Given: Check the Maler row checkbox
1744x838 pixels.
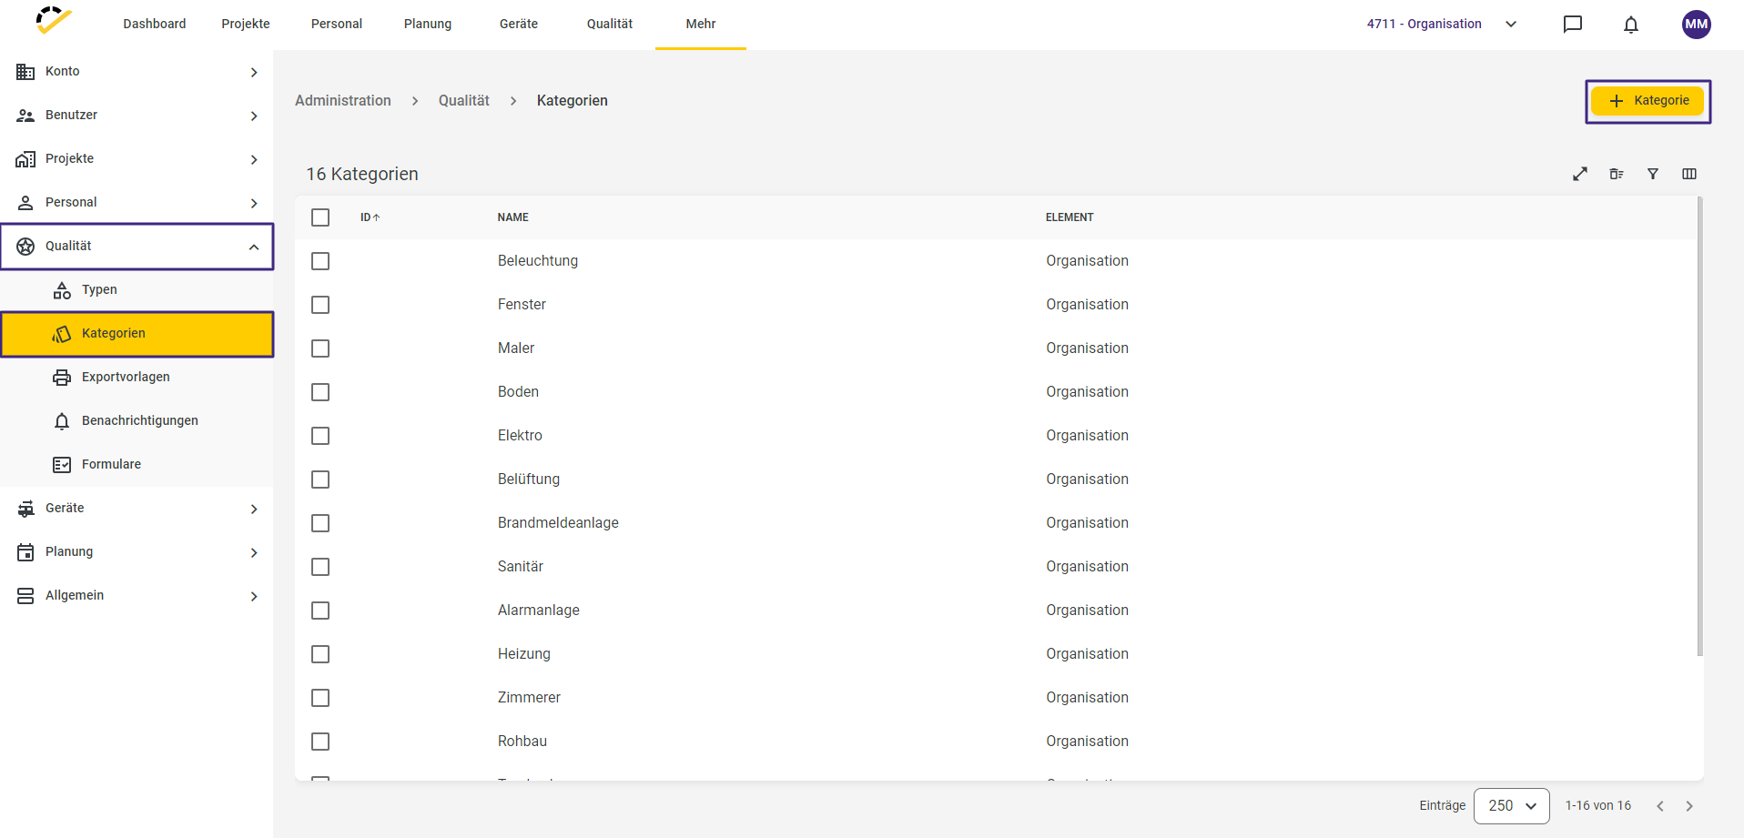Looking at the screenshot, I should click(x=320, y=348).
